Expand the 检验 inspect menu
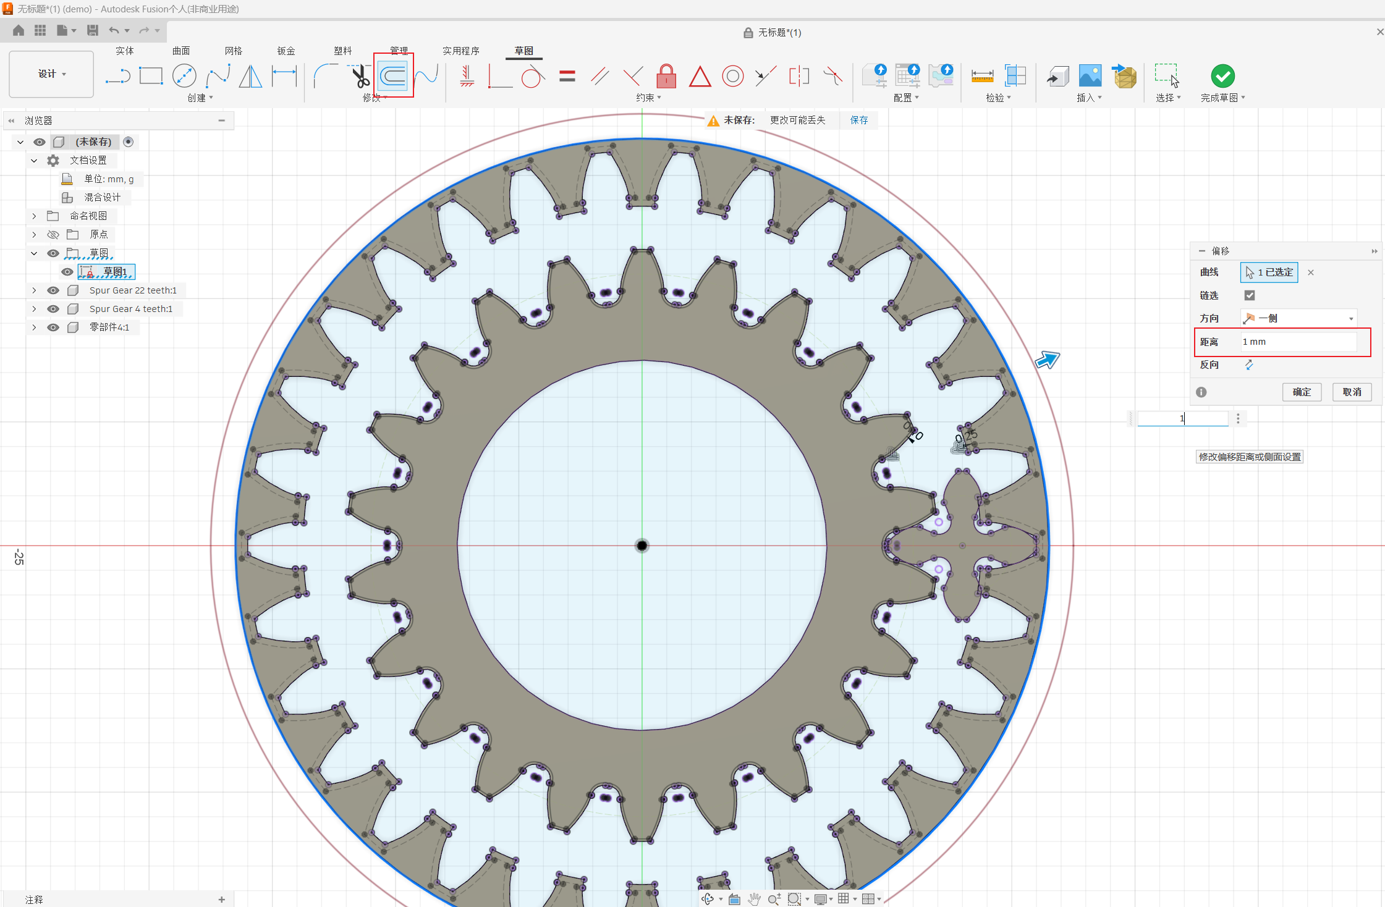This screenshot has width=1385, height=907. pos(998,98)
